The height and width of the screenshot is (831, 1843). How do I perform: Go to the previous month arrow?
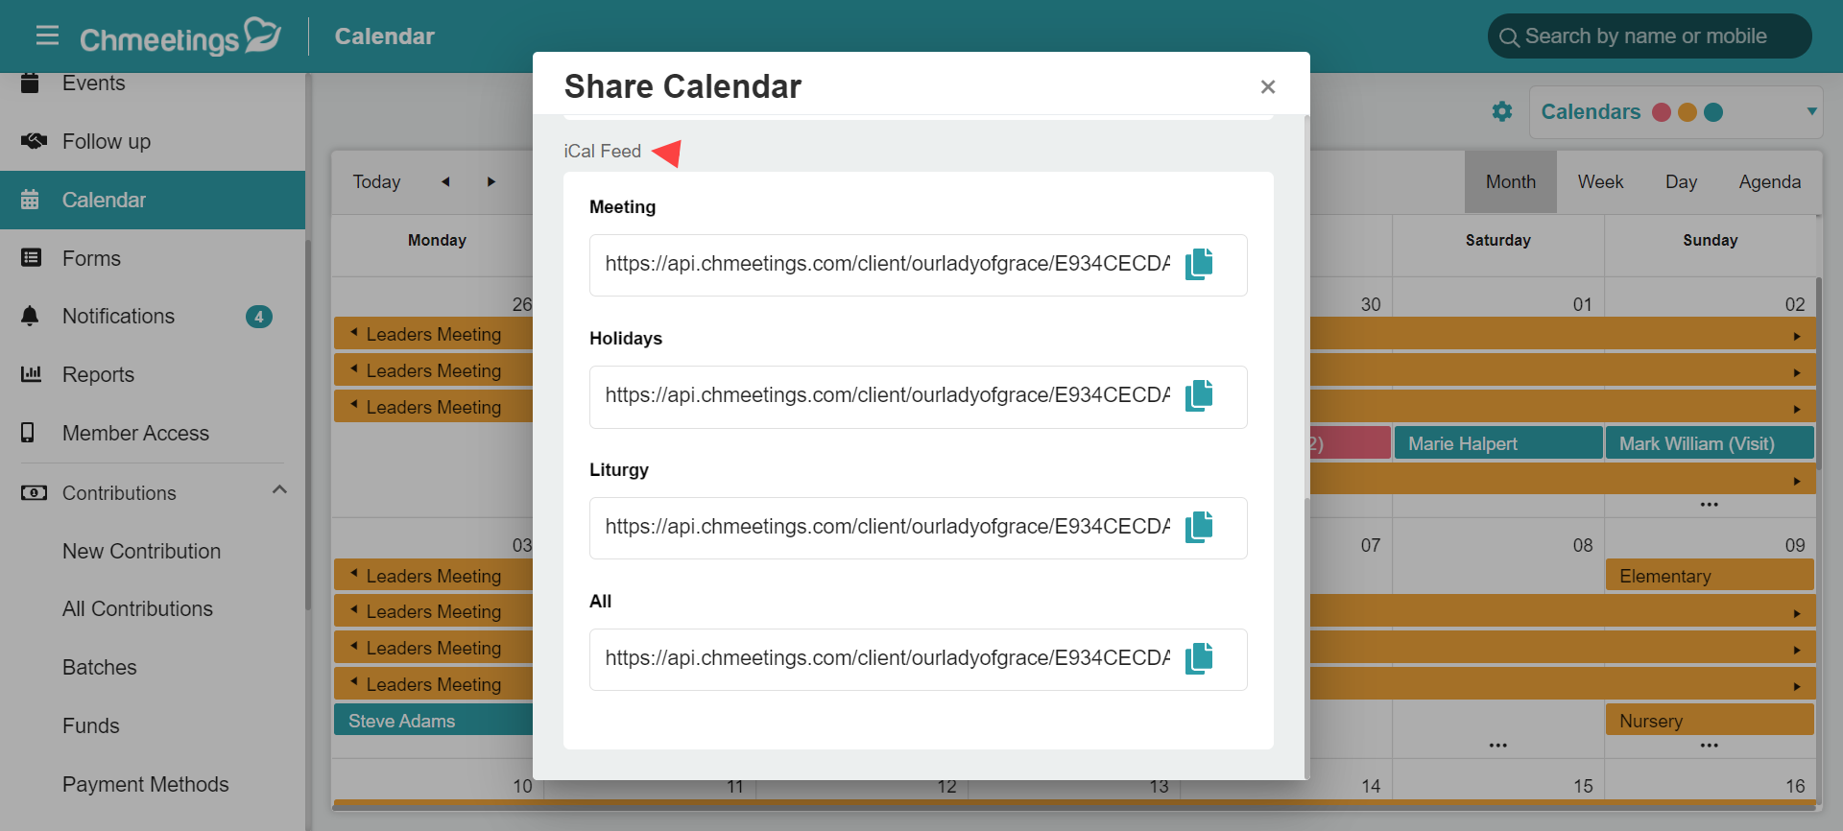click(x=445, y=181)
